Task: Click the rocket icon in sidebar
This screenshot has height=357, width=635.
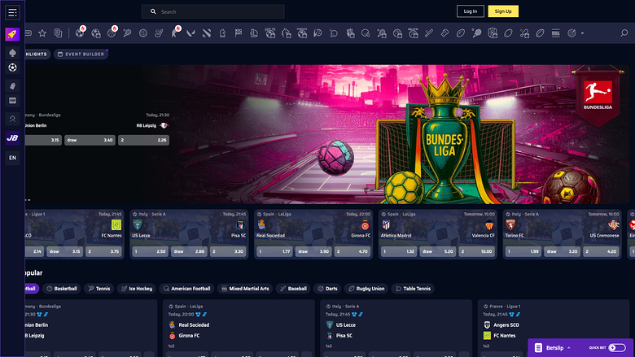Action: (12, 34)
